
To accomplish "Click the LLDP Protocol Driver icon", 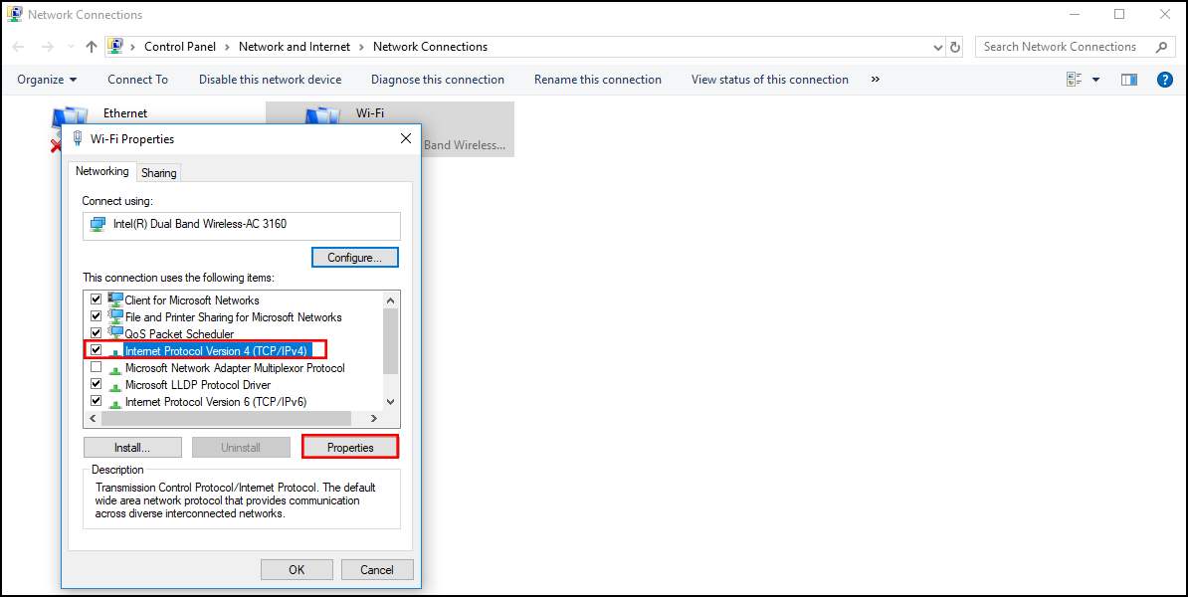I will (115, 386).
